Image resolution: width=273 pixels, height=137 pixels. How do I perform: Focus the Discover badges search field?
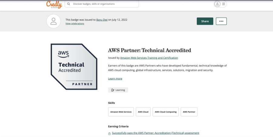(x=102, y=4)
